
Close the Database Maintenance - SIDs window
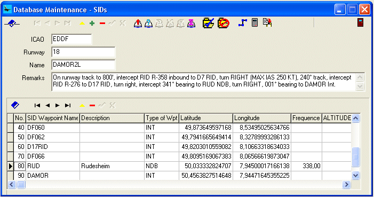click(x=364, y=10)
